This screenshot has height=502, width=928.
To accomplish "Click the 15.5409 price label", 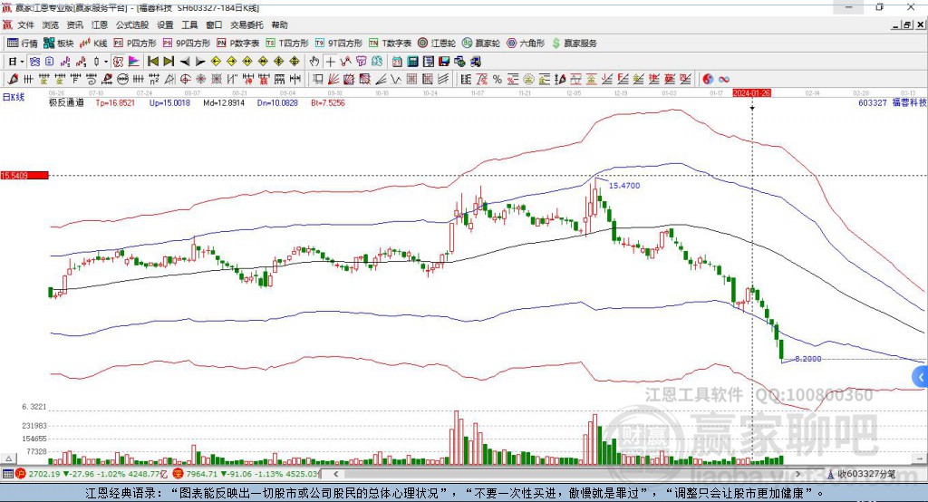I will 24,175.
